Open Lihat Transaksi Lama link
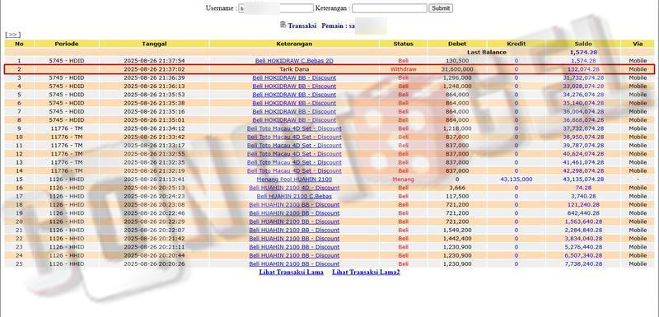Screen dimensions: 659x317 (x=292, y=272)
